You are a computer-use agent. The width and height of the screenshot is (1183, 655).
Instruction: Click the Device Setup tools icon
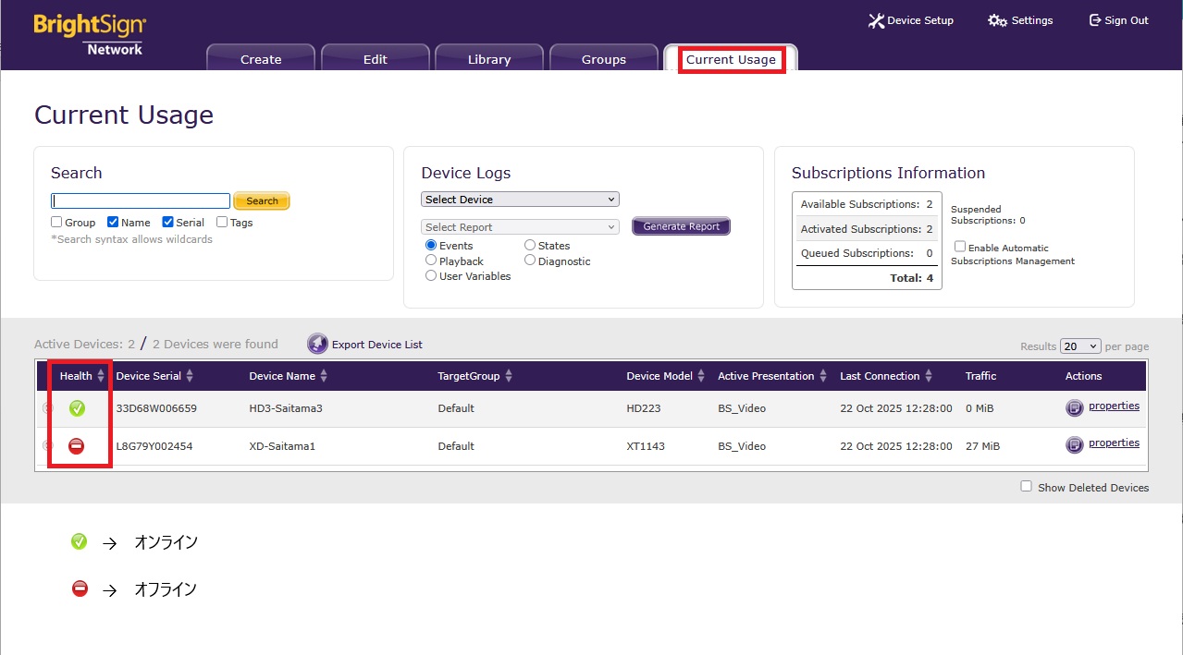click(876, 20)
